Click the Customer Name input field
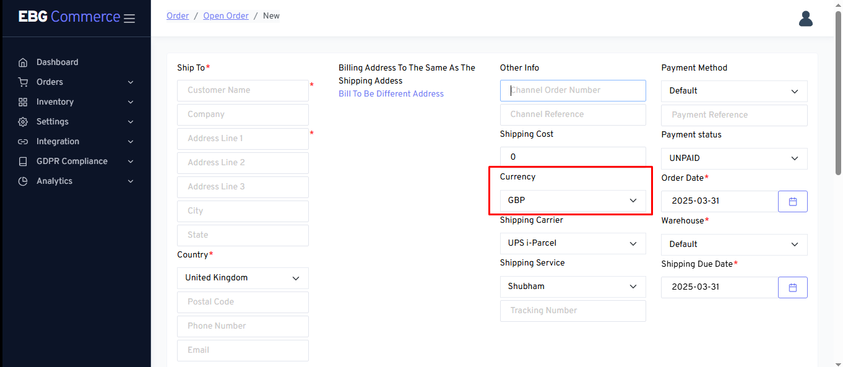Screen dimensions: 843x367 243,90
